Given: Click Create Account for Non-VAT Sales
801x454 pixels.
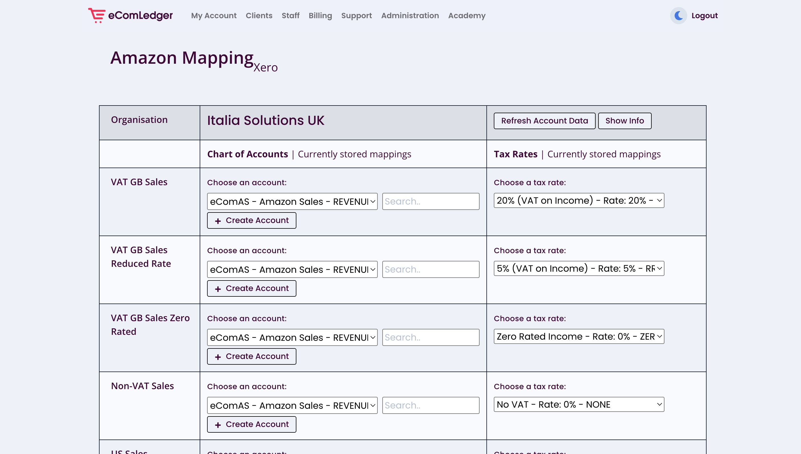Looking at the screenshot, I should 251,424.
